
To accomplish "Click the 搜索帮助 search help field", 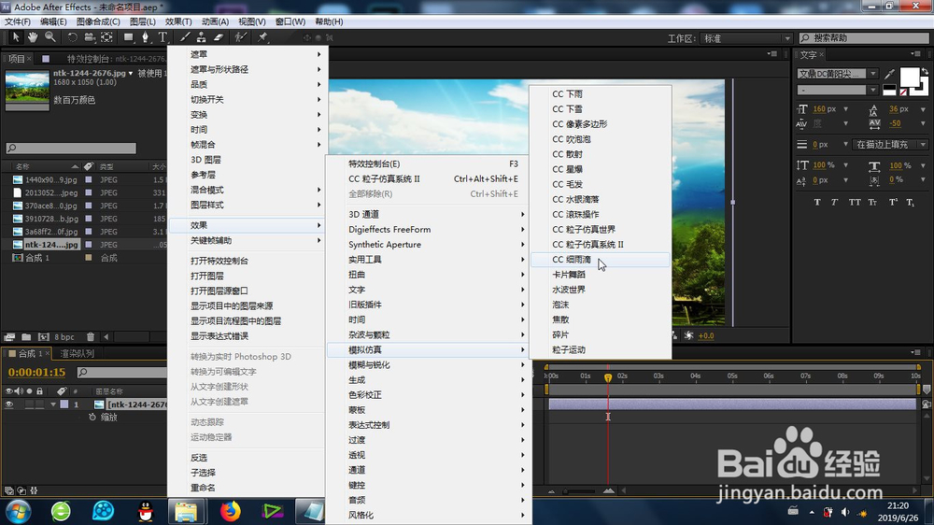I will pos(864,37).
